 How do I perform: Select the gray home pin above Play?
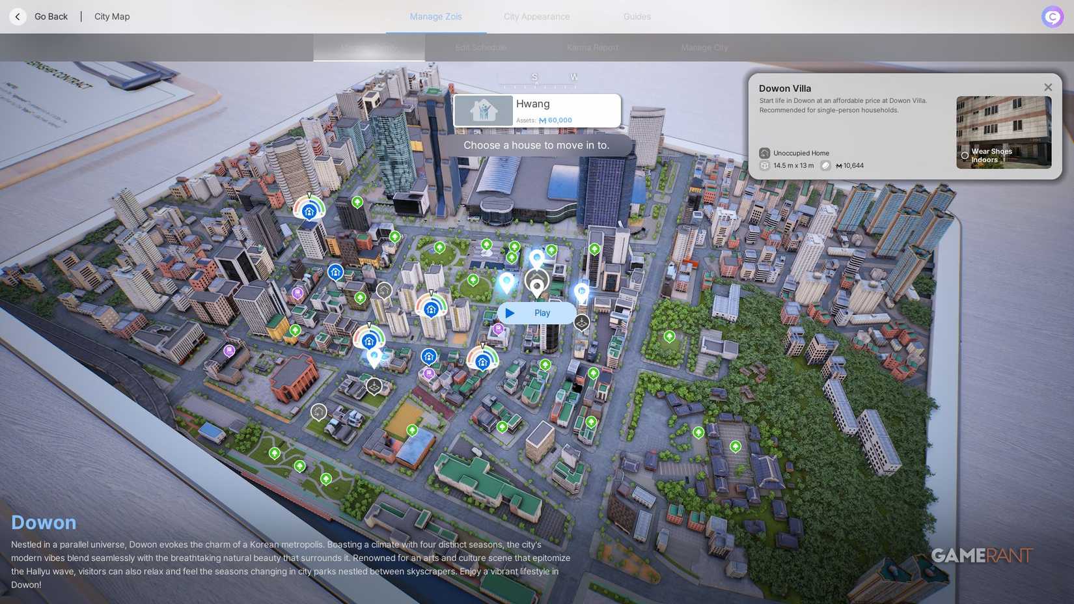536,284
